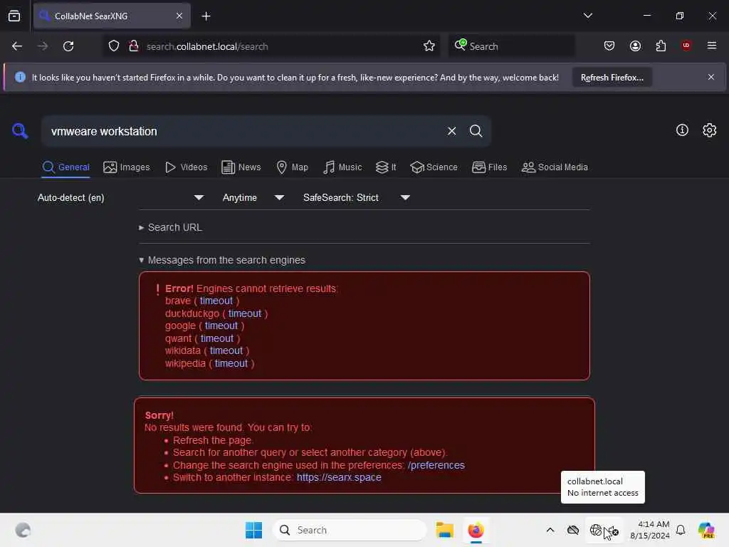Open clock showing 4:14 AM
Image resolution: width=729 pixels, height=547 pixels.
(649, 530)
